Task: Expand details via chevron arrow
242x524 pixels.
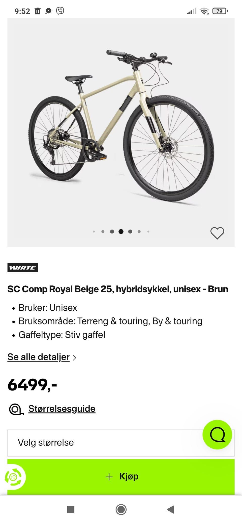Action: (74, 357)
